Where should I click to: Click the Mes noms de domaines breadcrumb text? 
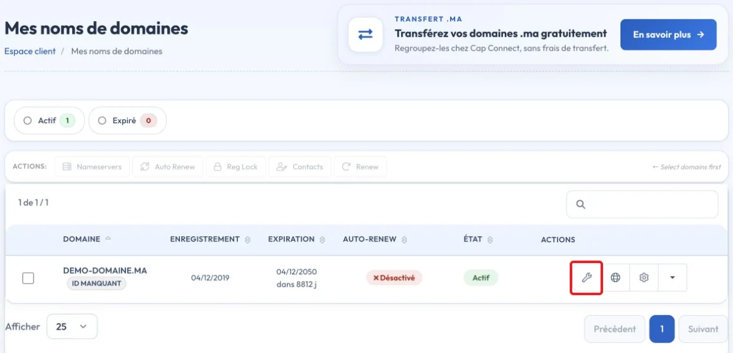click(x=117, y=51)
